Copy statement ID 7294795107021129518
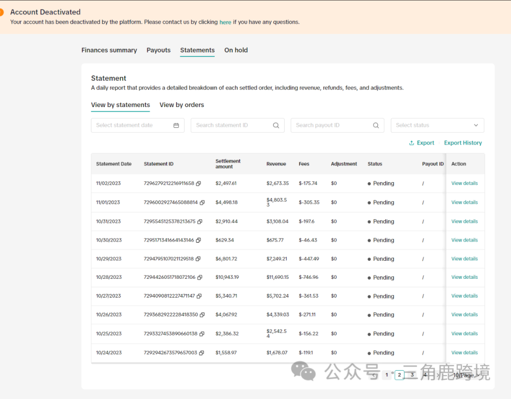 coord(198,259)
